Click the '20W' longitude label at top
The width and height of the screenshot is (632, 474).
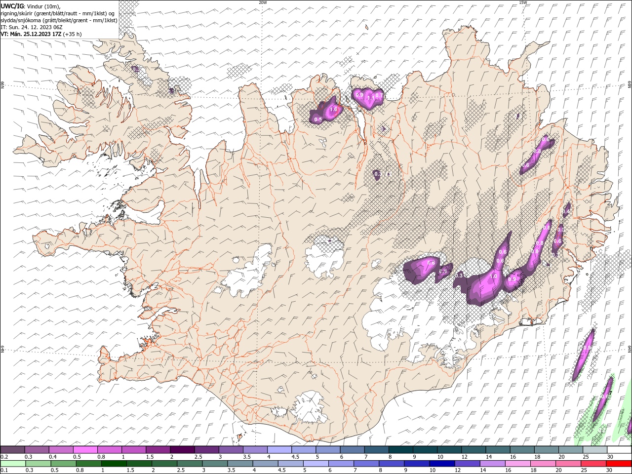coord(263,2)
